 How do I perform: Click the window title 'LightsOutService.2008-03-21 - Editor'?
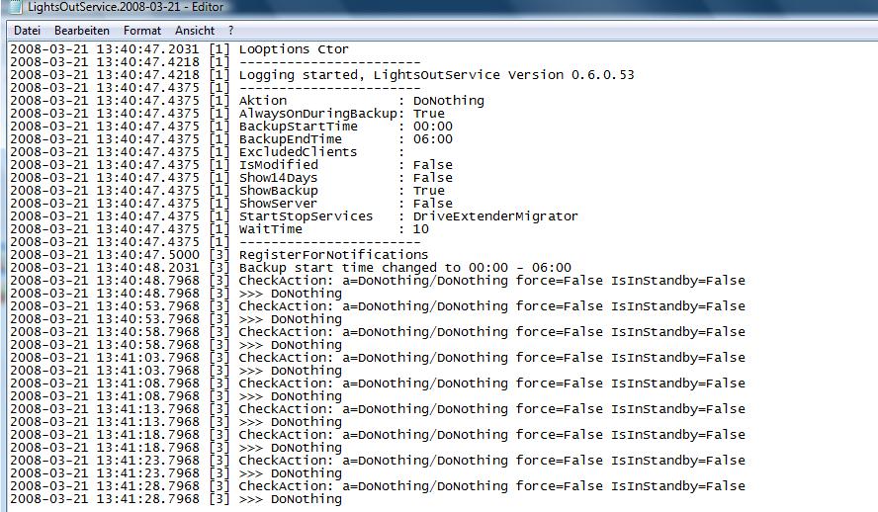(126, 7)
